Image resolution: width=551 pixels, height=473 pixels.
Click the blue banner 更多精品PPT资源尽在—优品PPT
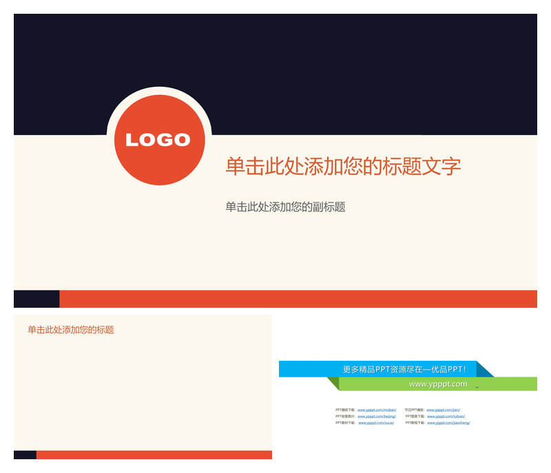pyautogui.click(x=377, y=369)
